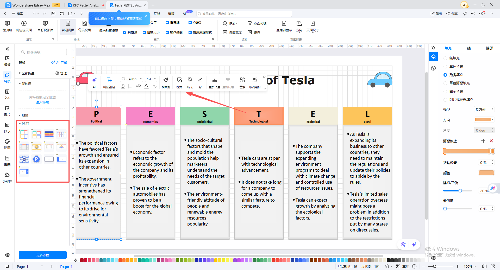Apply bold formatting in floating toolbar
This screenshot has height=270, width=500.
[123, 86]
